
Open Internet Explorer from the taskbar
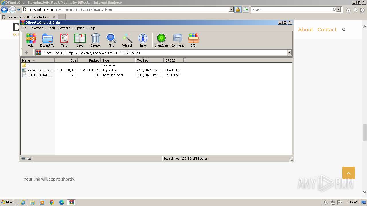pos(23,202)
